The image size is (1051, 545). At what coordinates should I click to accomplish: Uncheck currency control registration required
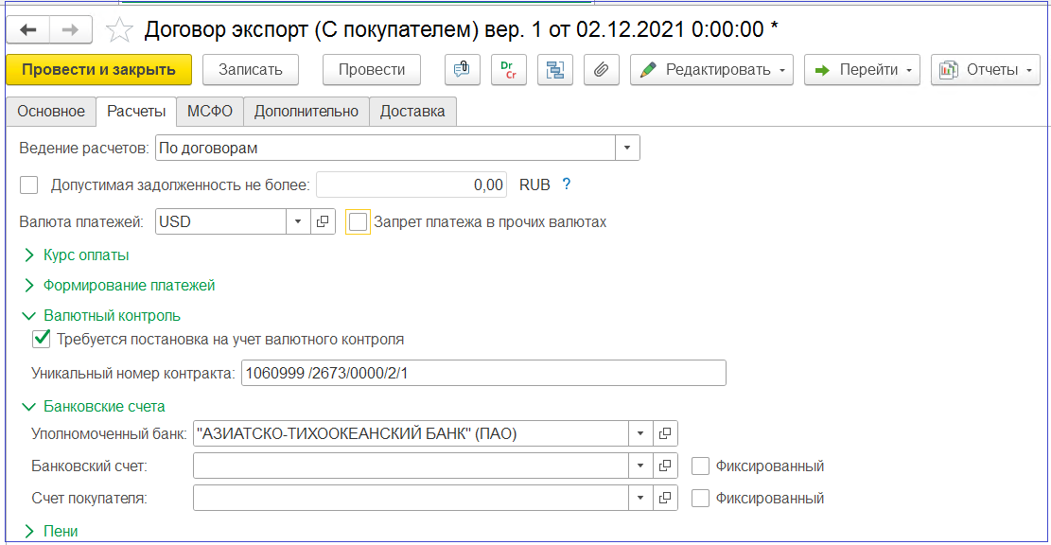tap(41, 339)
